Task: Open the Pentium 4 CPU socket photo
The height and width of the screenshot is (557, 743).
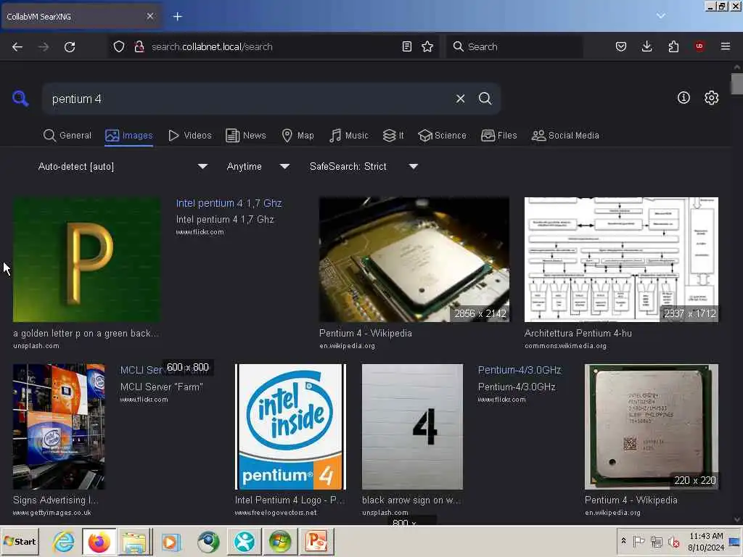Action: (x=414, y=260)
